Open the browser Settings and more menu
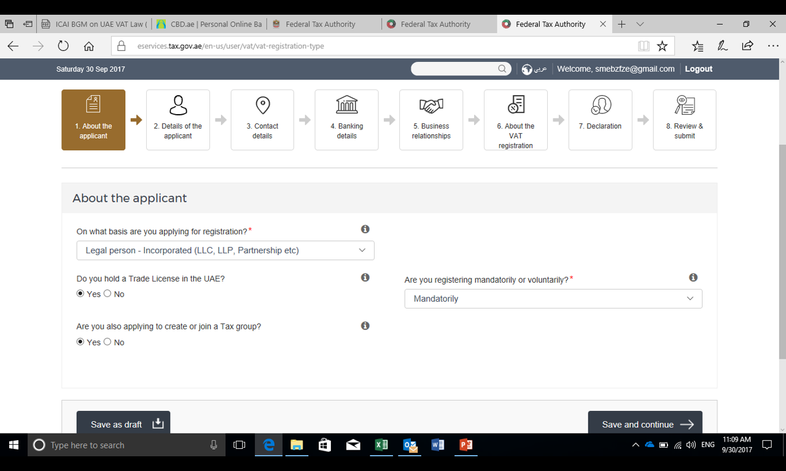Image resolution: width=786 pixels, height=471 pixels. pyautogui.click(x=773, y=46)
